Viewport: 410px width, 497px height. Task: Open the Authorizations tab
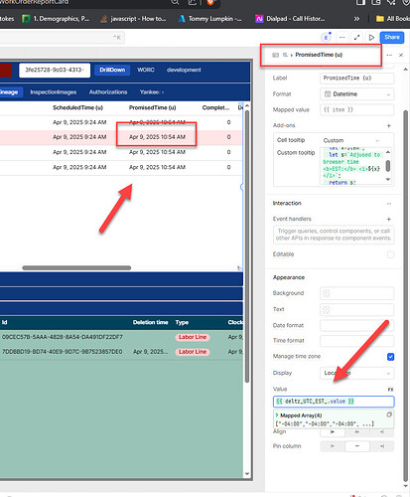pyautogui.click(x=108, y=92)
